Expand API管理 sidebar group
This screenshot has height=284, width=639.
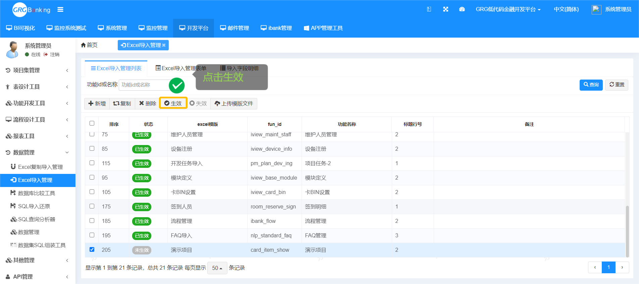click(x=38, y=277)
